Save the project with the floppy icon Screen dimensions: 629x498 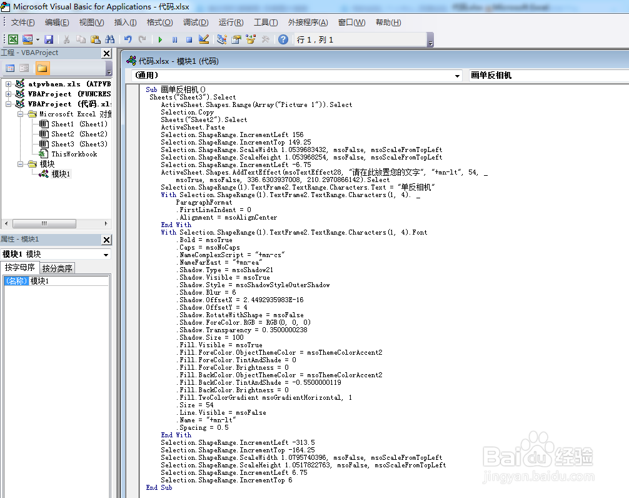tap(49, 39)
